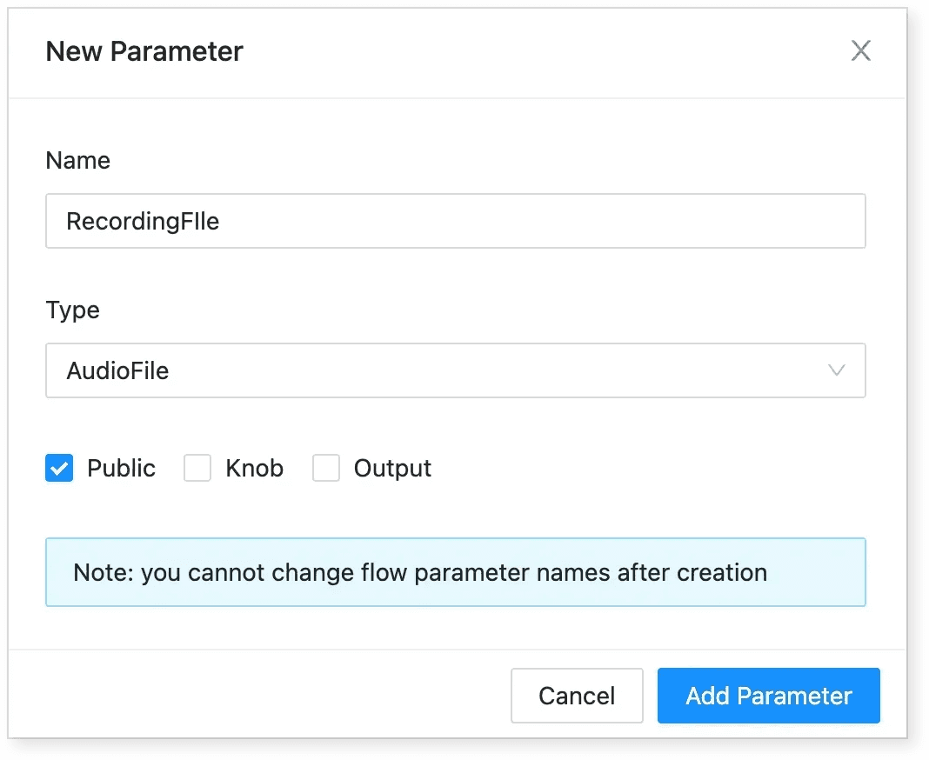Close the New Parameter dialog
This screenshot has width=929, height=760.
(860, 50)
